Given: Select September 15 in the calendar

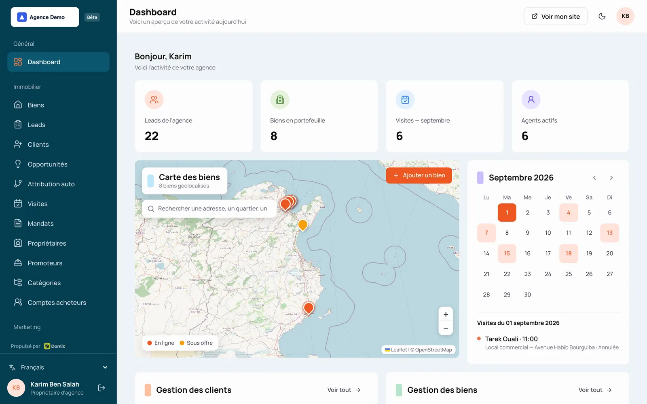Looking at the screenshot, I should point(507,253).
